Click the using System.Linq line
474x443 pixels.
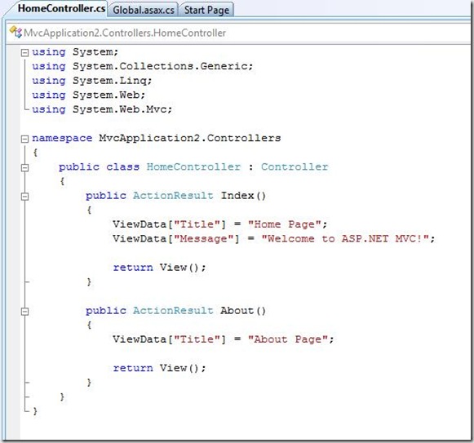point(92,81)
